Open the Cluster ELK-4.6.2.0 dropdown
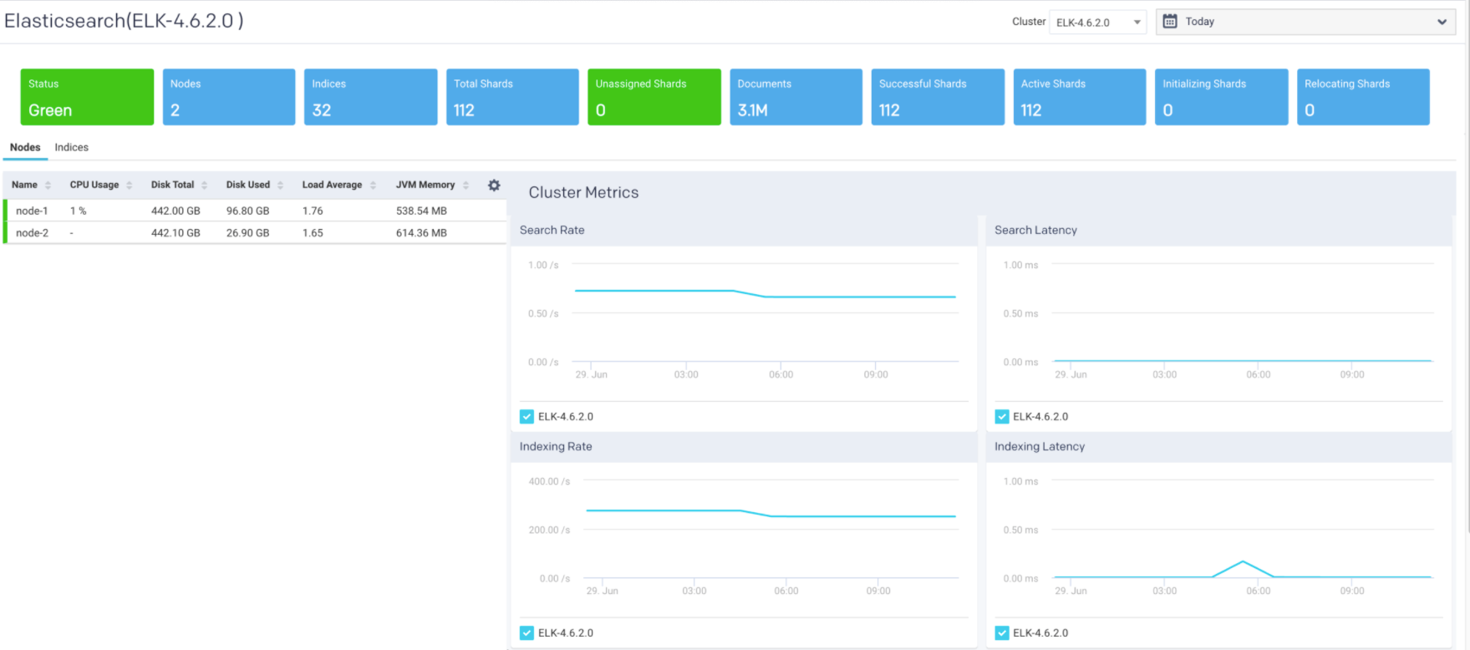1470x650 pixels. pos(1097,23)
